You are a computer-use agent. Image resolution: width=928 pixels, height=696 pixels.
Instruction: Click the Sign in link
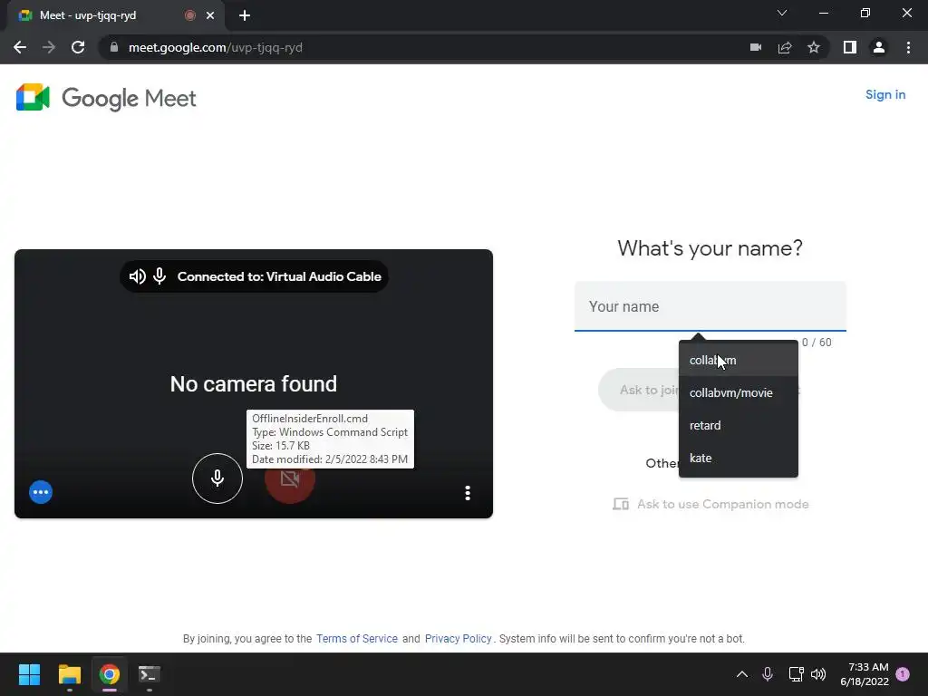[x=884, y=94]
